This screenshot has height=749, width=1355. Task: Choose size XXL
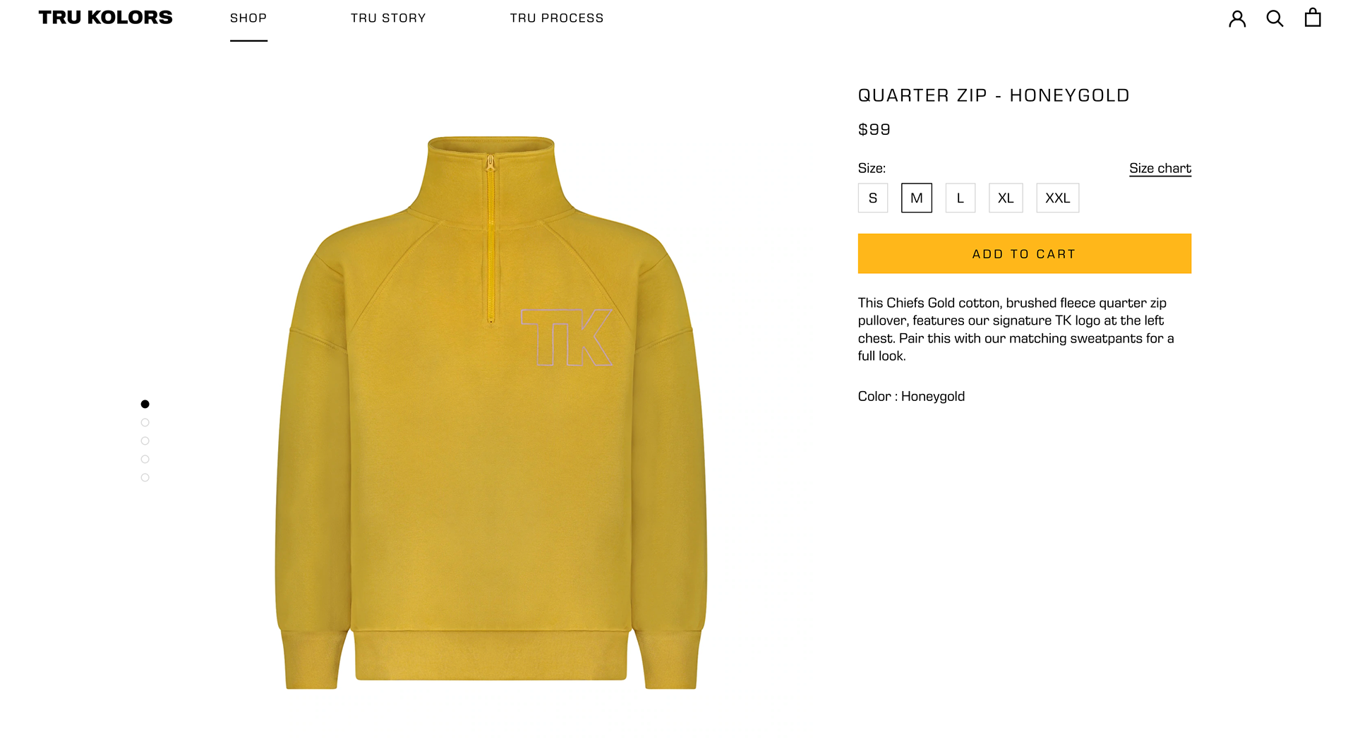1058,198
